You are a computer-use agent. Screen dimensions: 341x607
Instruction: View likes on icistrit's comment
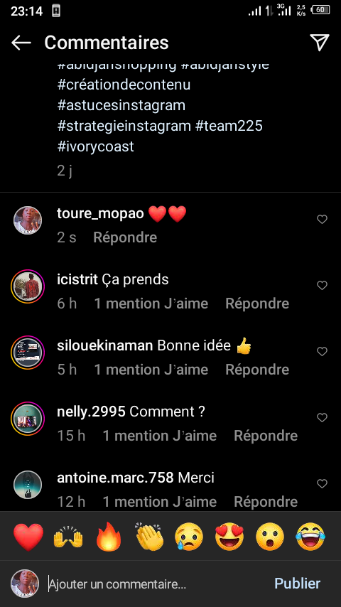coord(151,304)
